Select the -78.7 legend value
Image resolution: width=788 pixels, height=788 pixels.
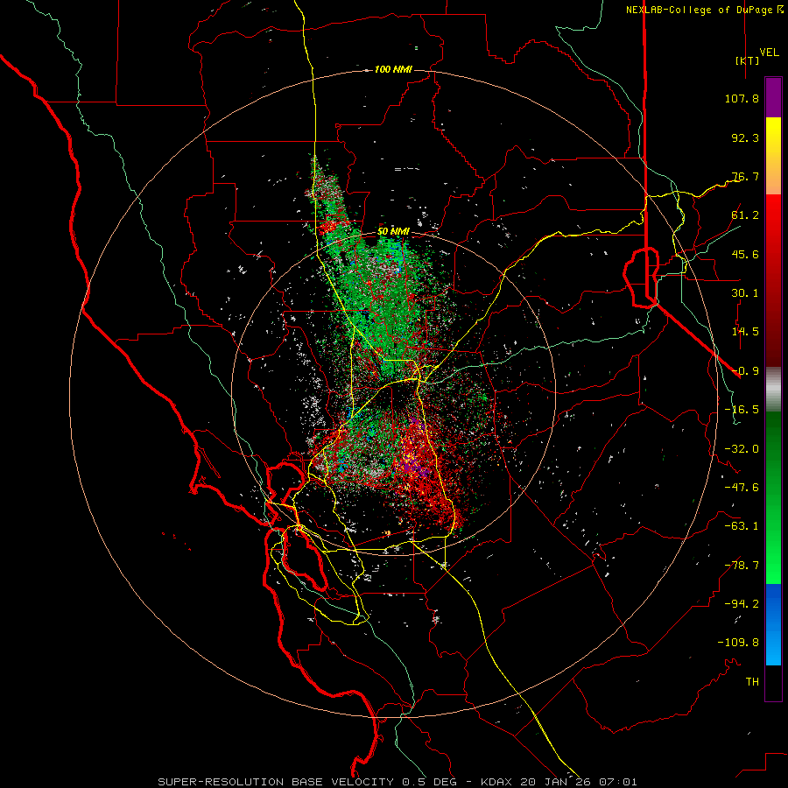tap(742, 566)
